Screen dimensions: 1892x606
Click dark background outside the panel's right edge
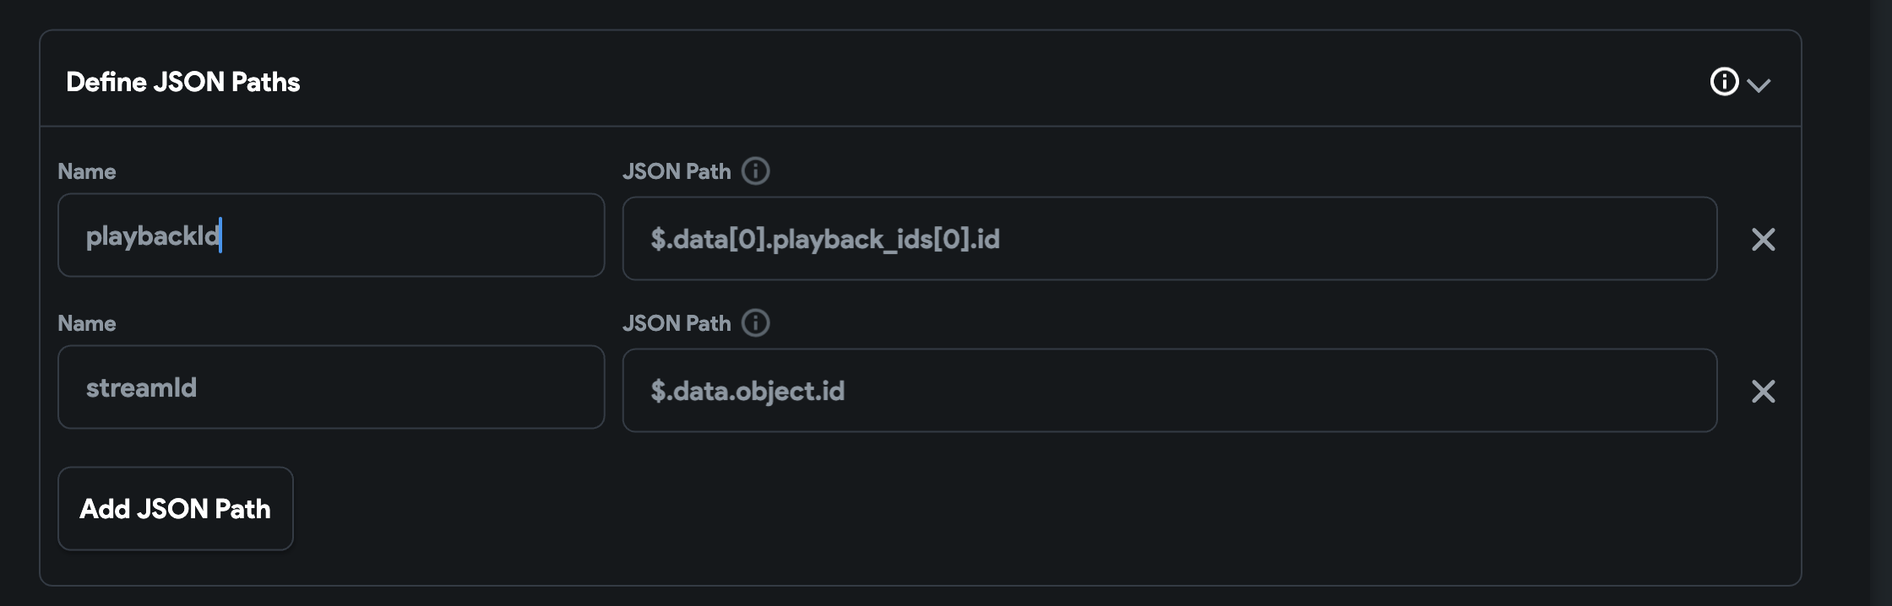1847,304
